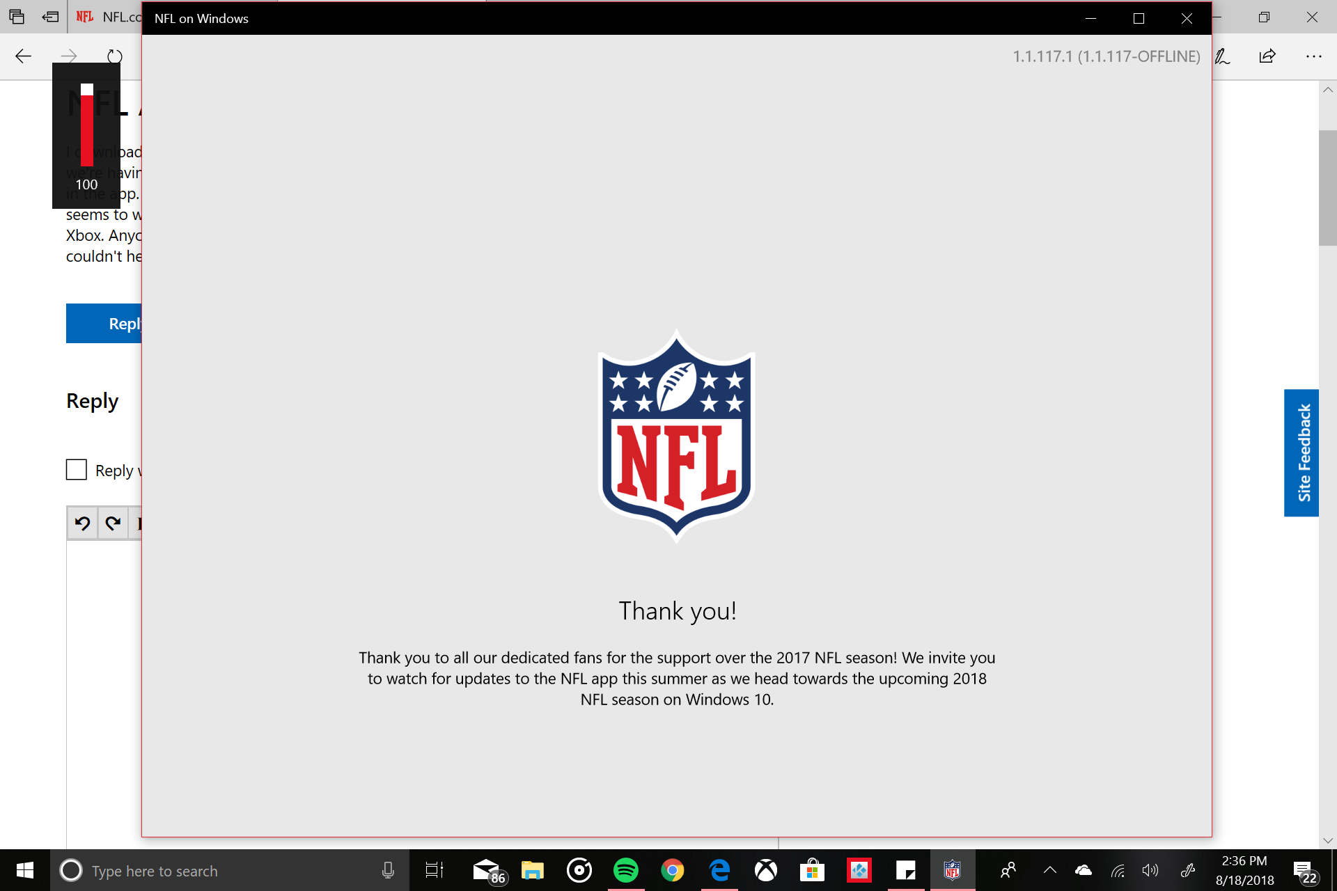Open Microsoft Store from taskbar
This screenshot has width=1337, height=891.
pos(813,870)
